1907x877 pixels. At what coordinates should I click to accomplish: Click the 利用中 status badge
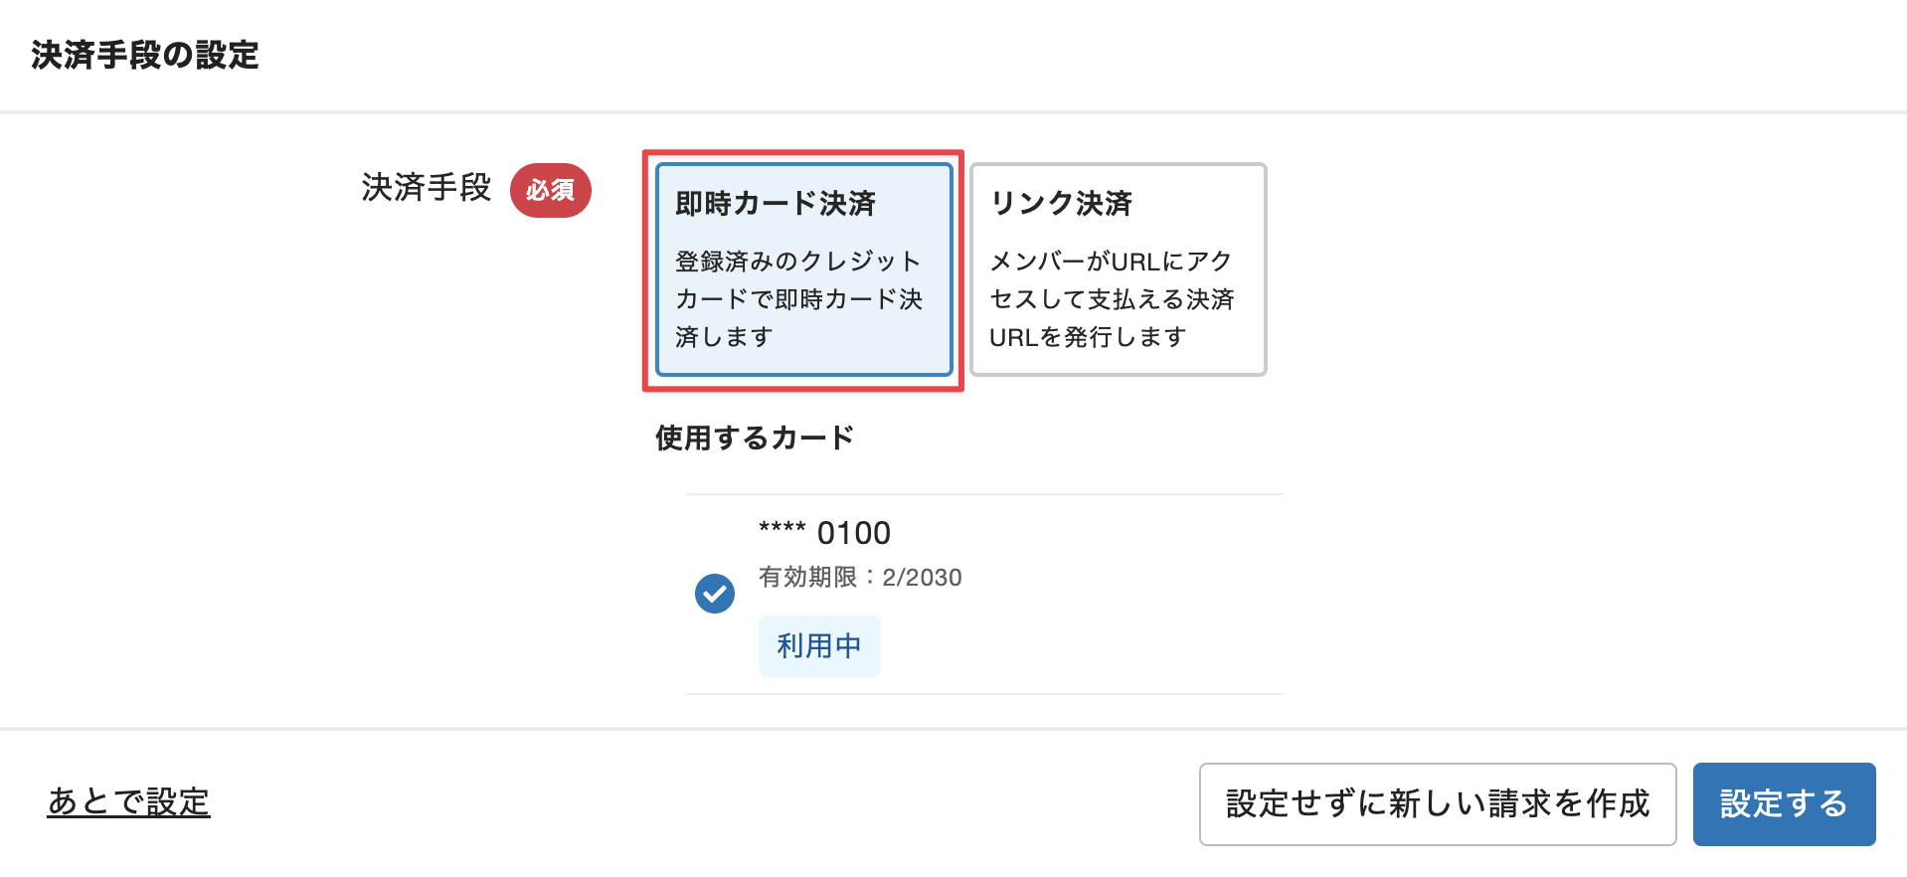[x=818, y=645]
